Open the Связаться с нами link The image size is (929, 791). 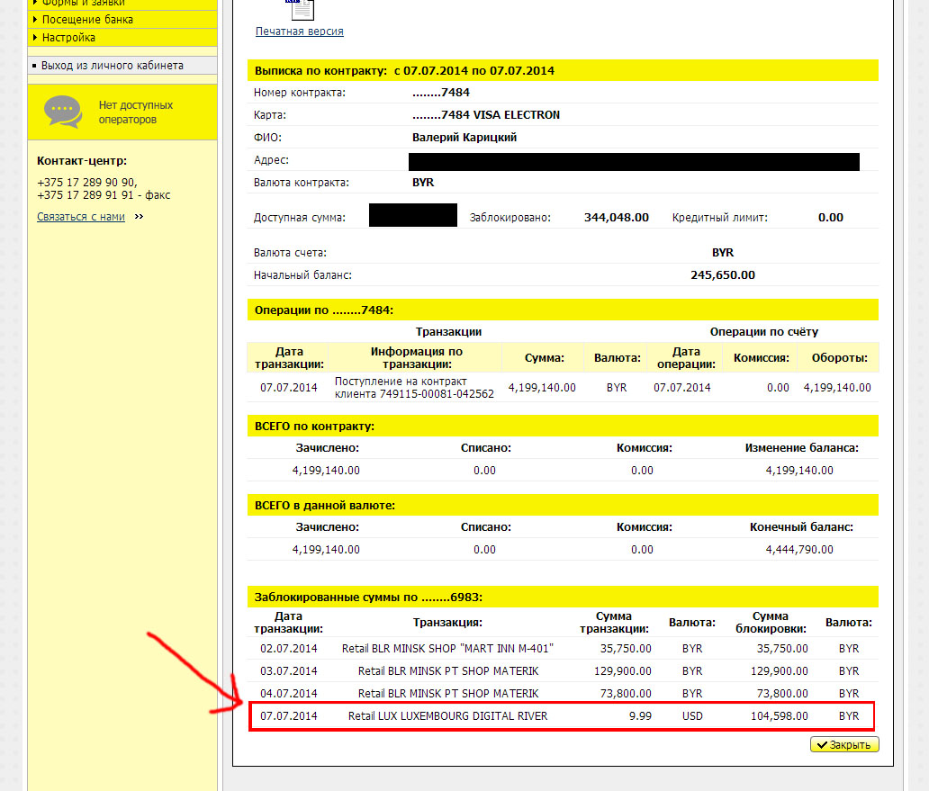click(81, 216)
